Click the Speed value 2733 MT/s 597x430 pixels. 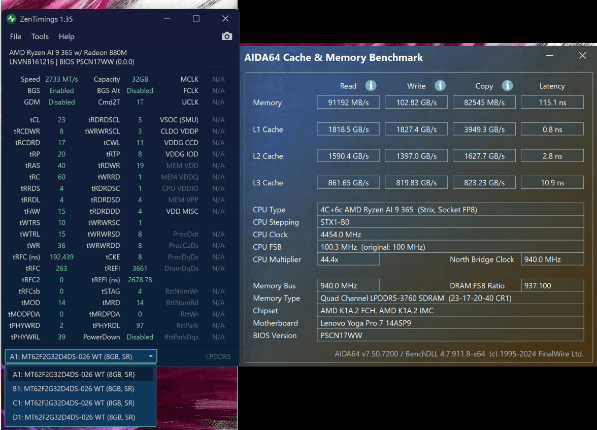pyautogui.click(x=61, y=79)
